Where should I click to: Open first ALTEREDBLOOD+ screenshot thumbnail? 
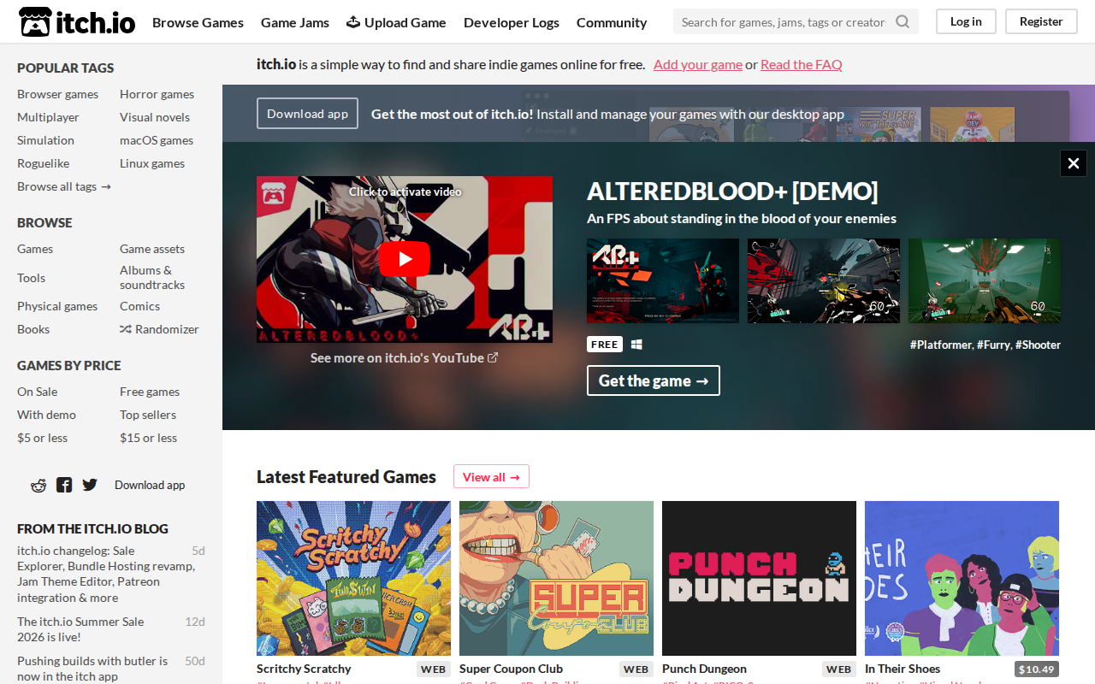click(663, 280)
